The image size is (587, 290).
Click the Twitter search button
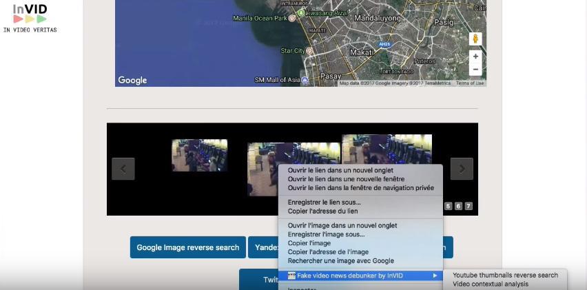coord(259,280)
